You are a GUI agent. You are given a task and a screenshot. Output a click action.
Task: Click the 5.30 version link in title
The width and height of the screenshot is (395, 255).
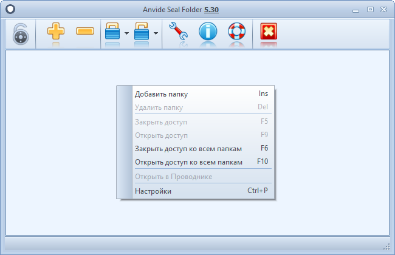click(211, 10)
